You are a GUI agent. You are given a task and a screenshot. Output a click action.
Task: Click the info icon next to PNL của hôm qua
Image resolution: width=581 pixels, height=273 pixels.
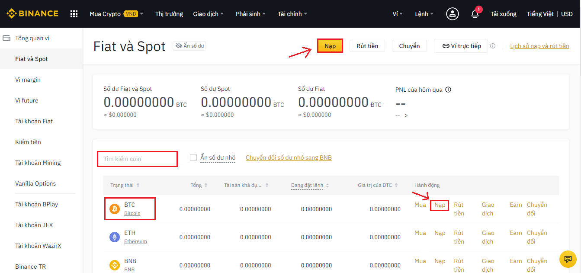coord(448,90)
